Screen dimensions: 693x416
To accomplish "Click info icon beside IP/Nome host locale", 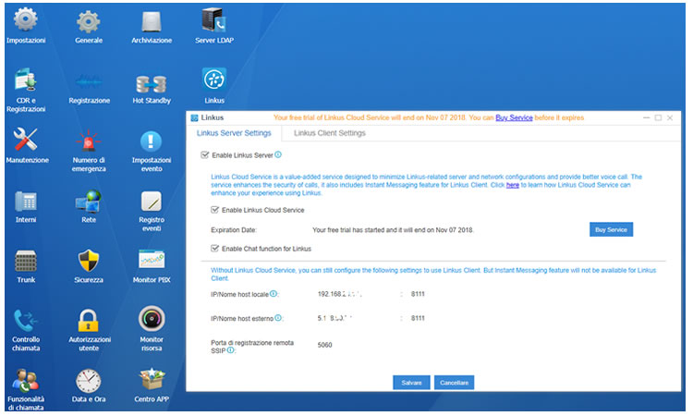I will click(274, 294).
